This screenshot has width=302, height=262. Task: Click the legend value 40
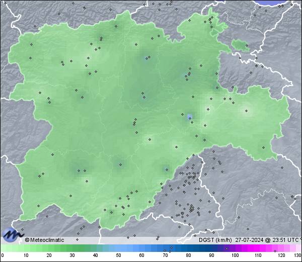(x=96, y=255)
